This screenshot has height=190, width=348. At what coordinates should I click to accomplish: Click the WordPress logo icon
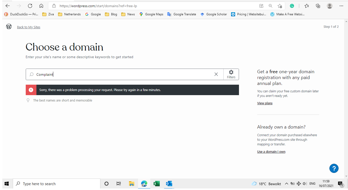9,27
